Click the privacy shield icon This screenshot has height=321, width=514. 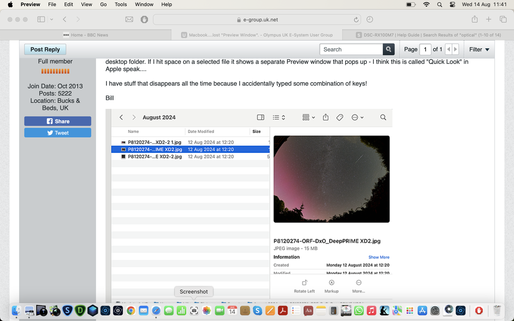[x=144, y=19]
